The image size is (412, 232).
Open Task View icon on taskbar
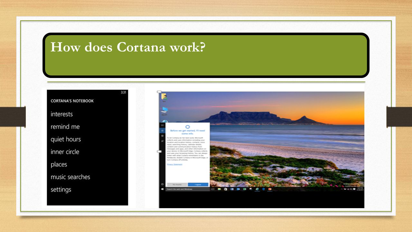pyautogui.click(x=213, y=189)
